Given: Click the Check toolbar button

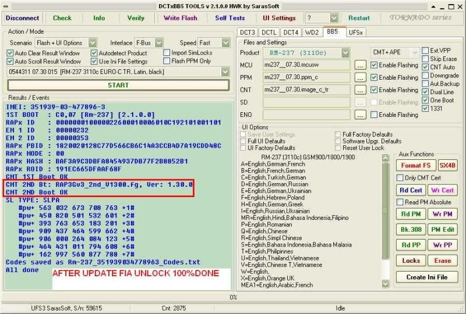Looking at the screenshot, I should pyautogui.click(x=62, y=18).
